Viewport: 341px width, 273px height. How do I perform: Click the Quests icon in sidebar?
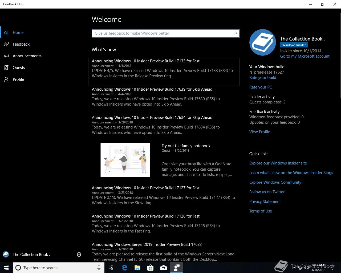pyautogui.click(x=6, y=68)
